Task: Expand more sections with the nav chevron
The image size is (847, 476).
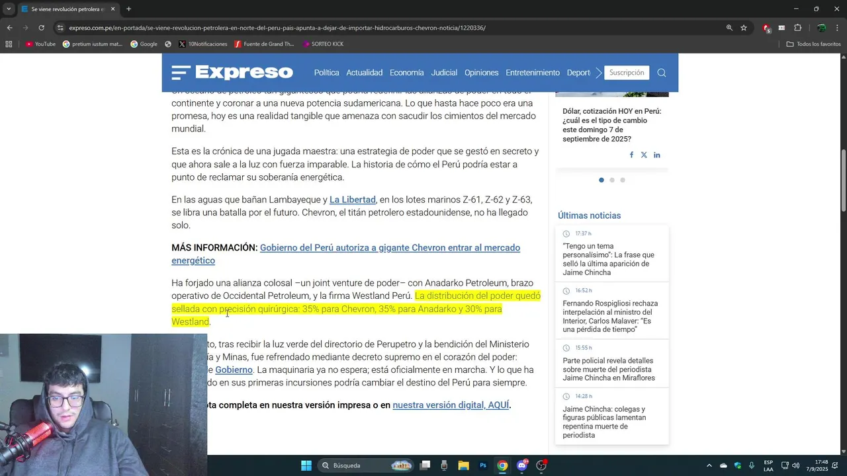Action: click(x=598, y=73)
